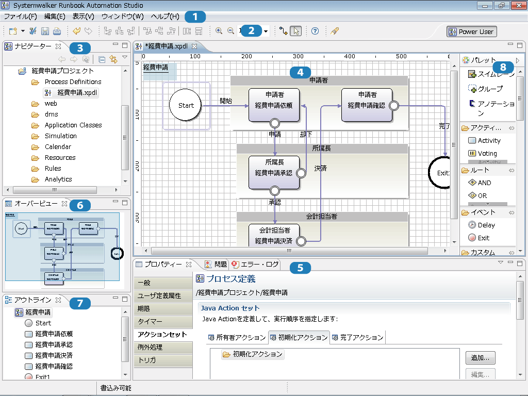Viewport: 528px width, 396px height.
Task: Click the Zoom out magnifier icon
Action: (230, 31)
